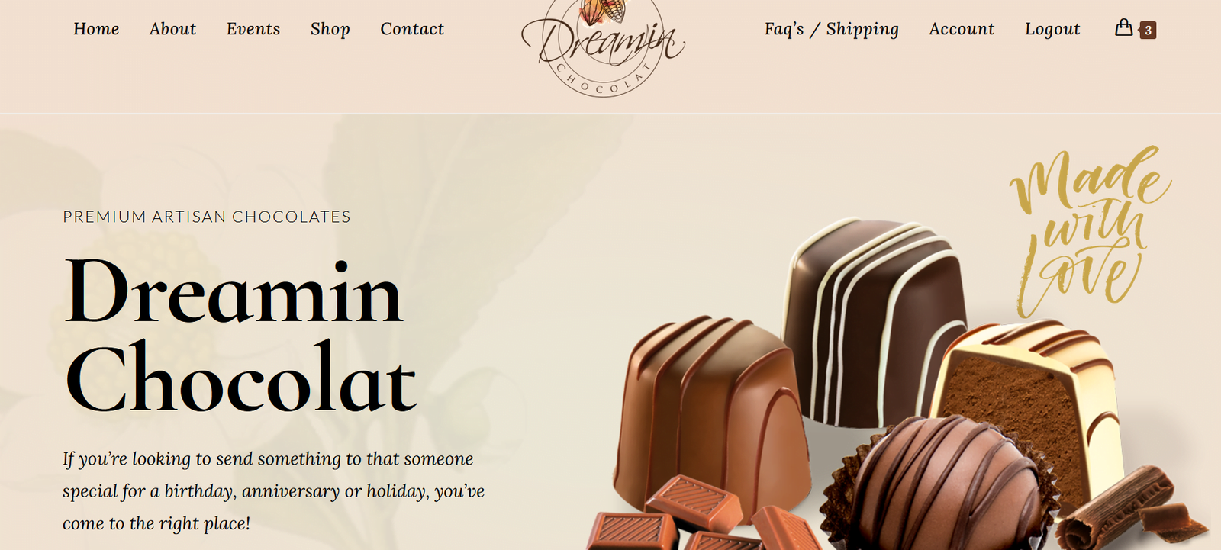
Task: Click the Premium Artisan Chocolates subtitle
Action: (x=207, y=217)
